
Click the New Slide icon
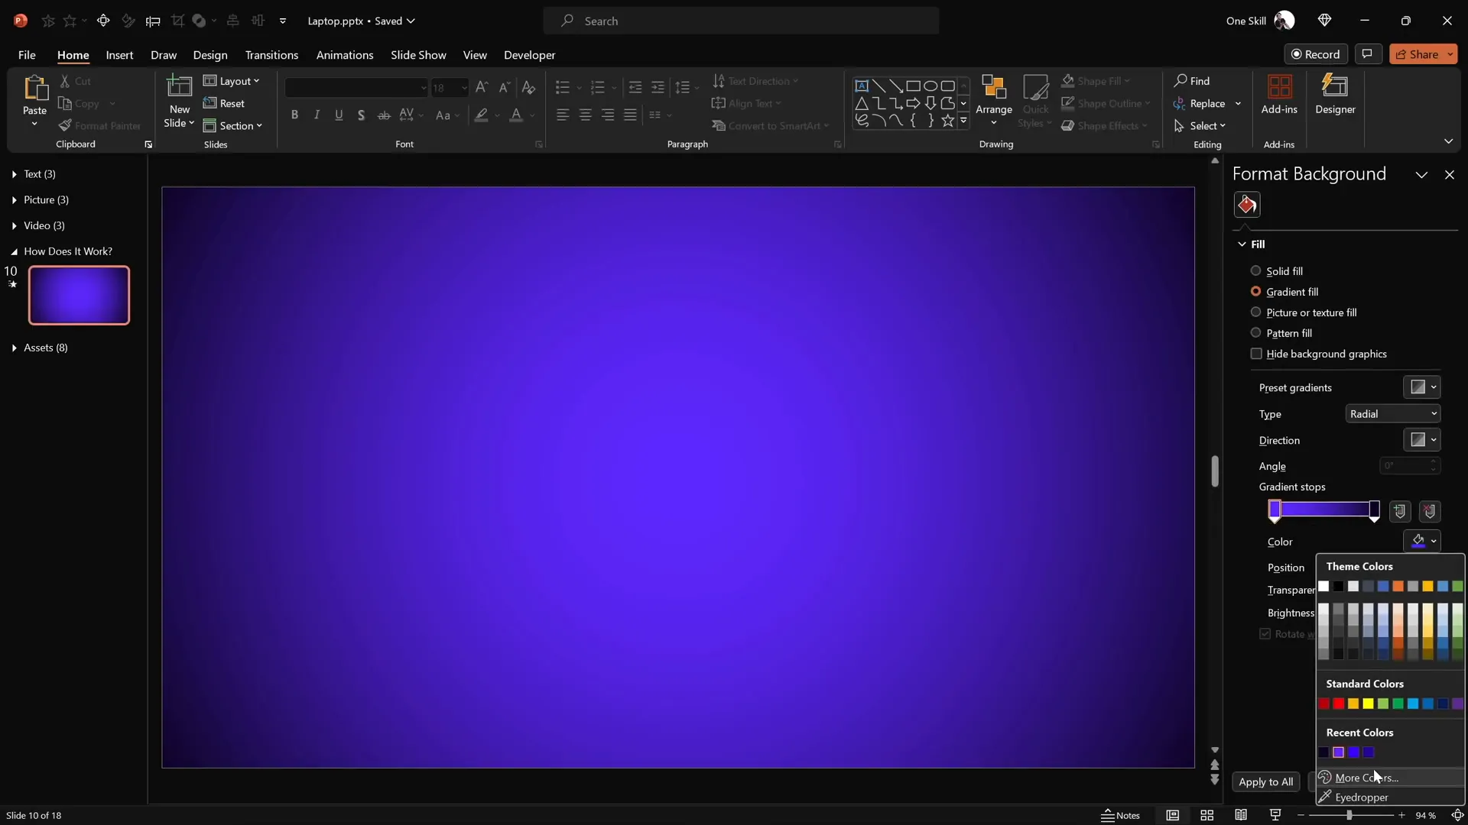point(180,86)
